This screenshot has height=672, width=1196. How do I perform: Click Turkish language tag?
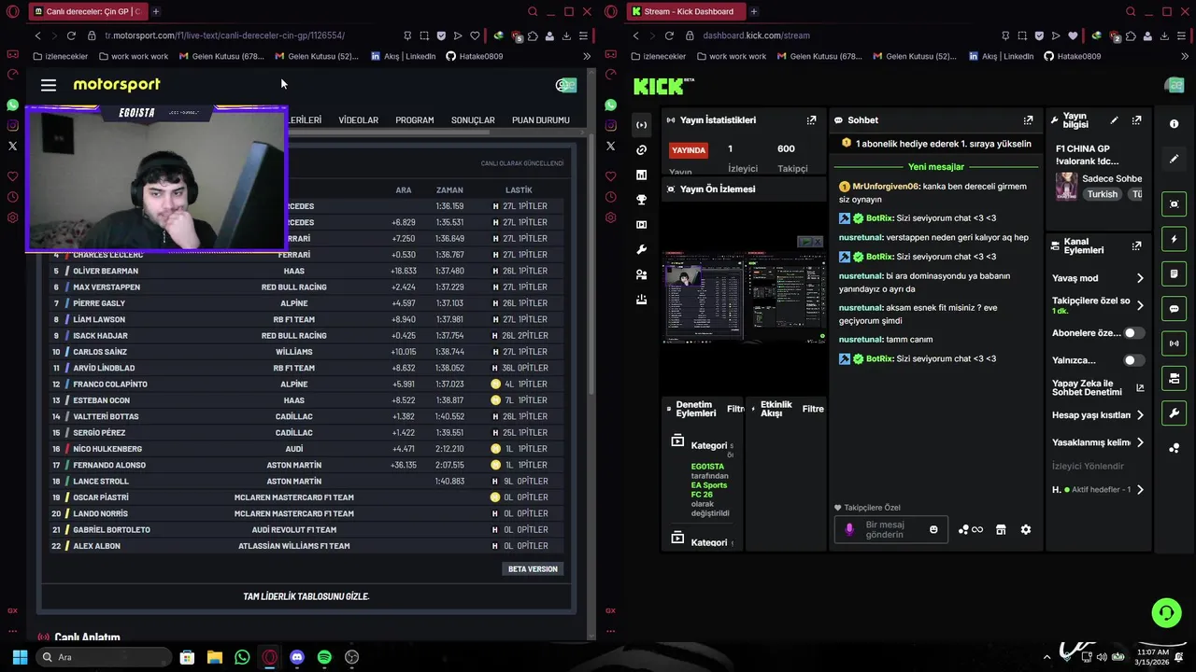pos(1102,194)
